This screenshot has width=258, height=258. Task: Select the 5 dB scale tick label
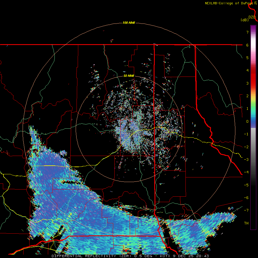(247, 58)
